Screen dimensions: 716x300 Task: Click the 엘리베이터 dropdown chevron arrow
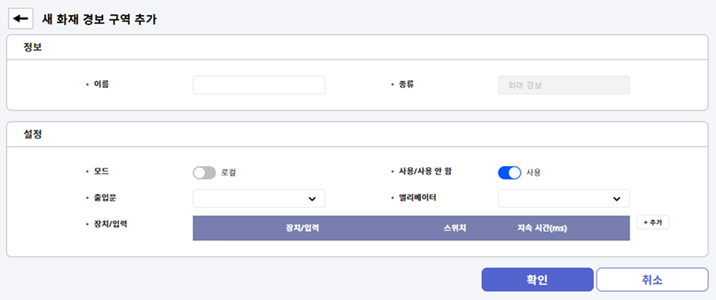(x=616, y=198)
